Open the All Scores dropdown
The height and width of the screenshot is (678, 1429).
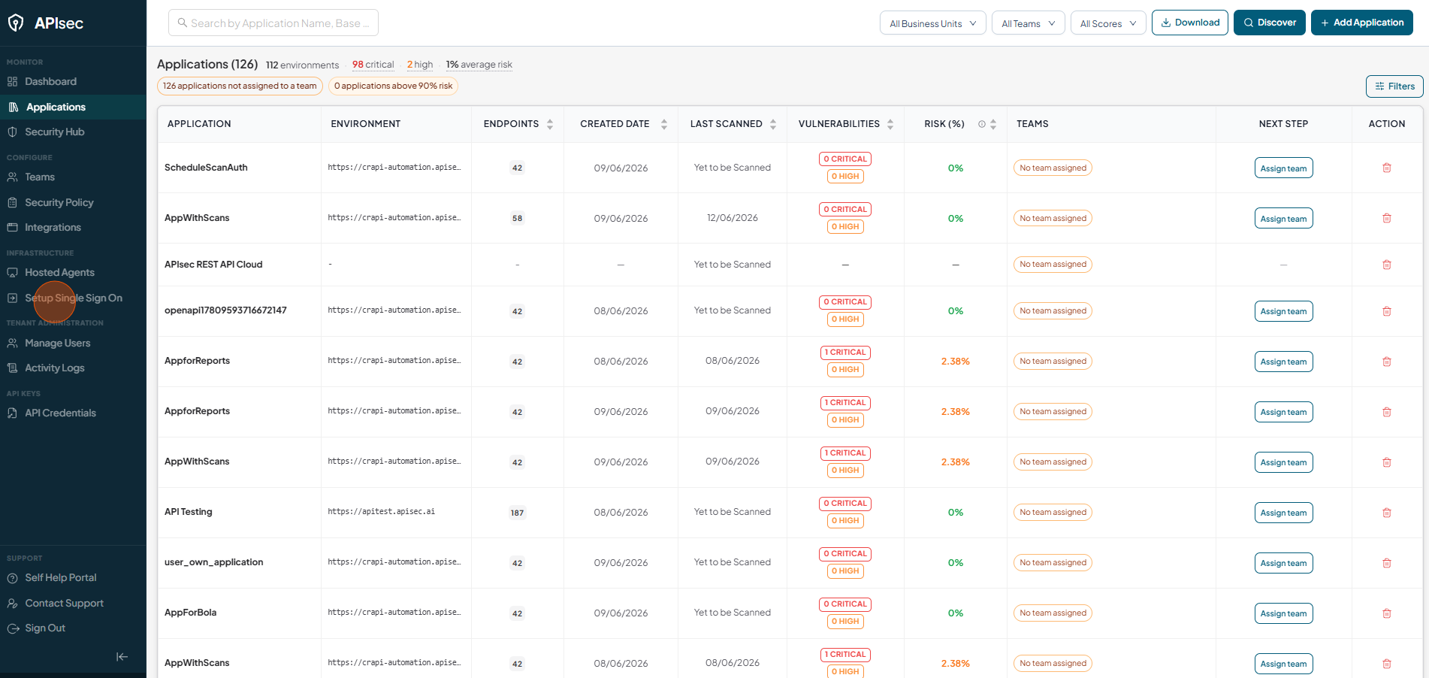(x=1108, y=23)
